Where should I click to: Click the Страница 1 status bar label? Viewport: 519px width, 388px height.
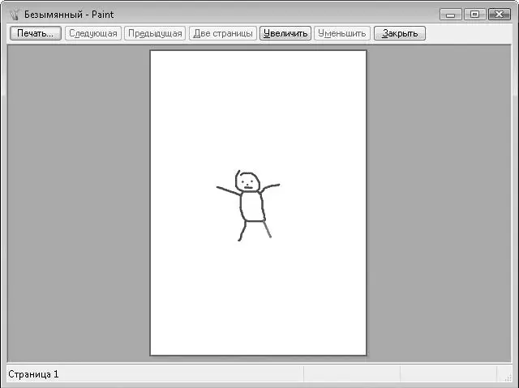pyautogui.click(x=33, y=374)
